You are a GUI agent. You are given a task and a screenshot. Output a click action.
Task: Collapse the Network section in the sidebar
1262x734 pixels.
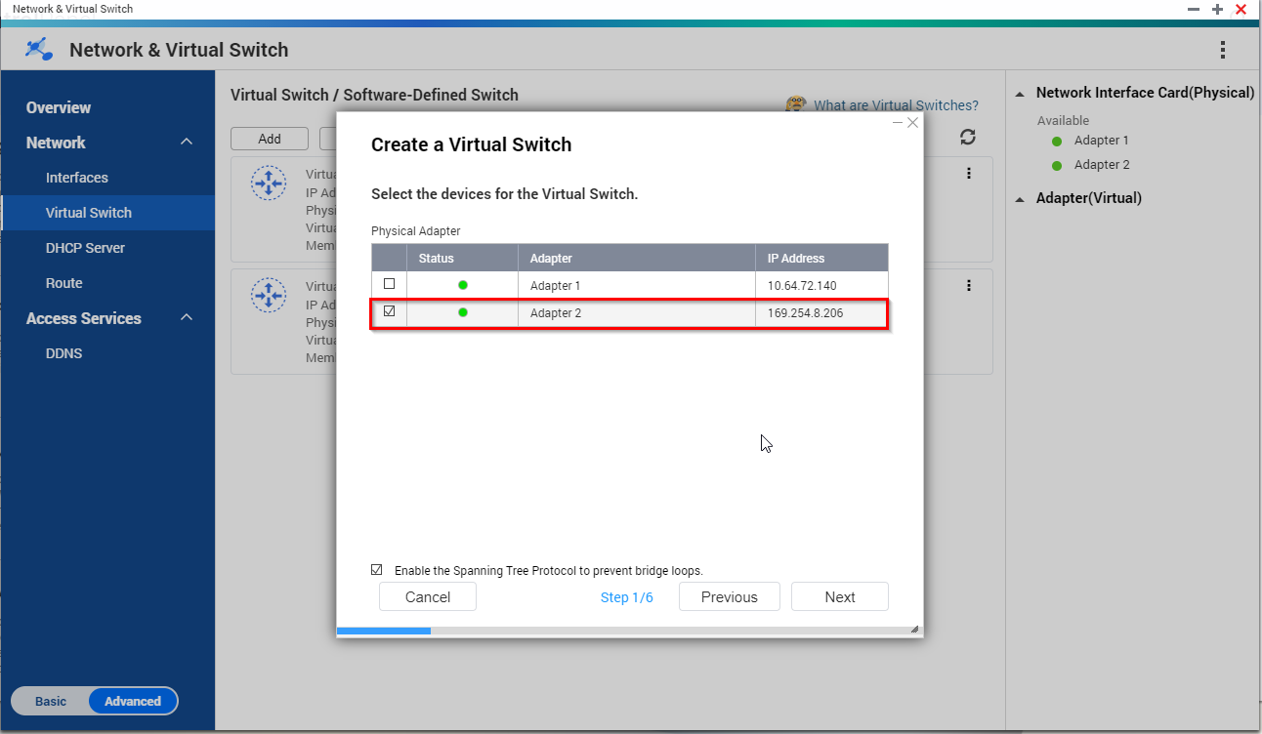coord(187,143)
